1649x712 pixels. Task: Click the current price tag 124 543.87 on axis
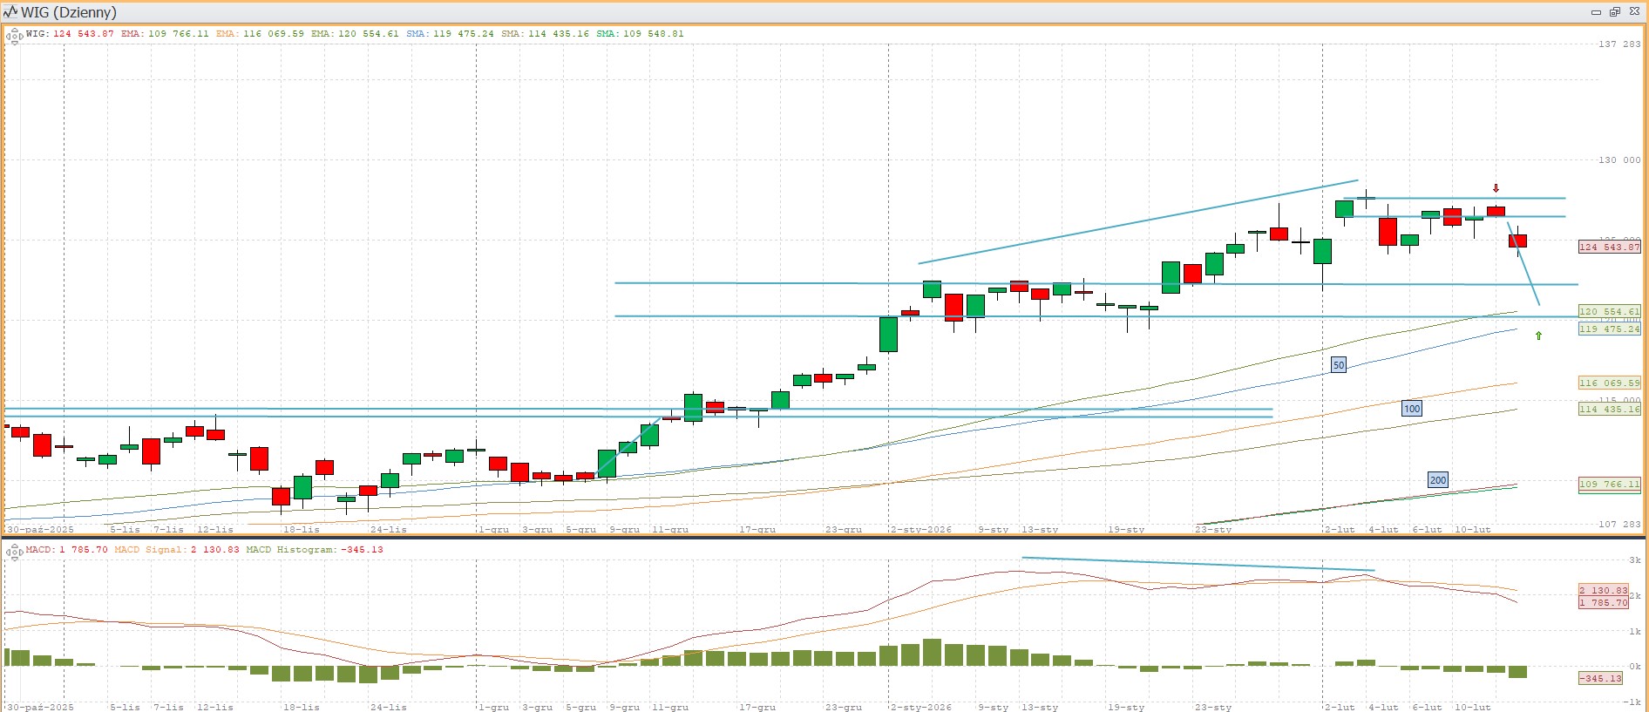point(1609,248)
